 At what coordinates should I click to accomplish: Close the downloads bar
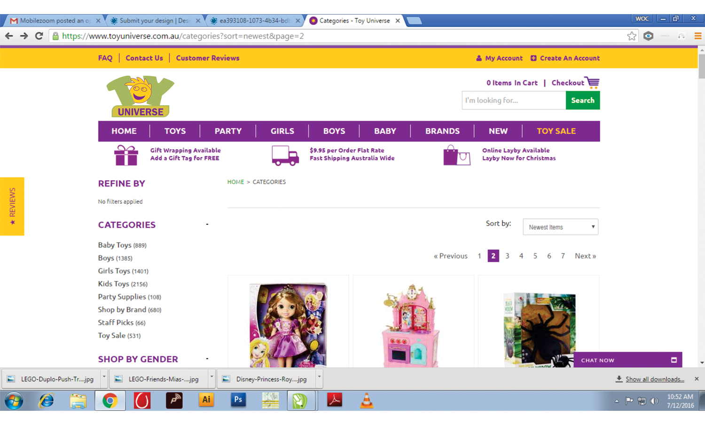[697, 379]
